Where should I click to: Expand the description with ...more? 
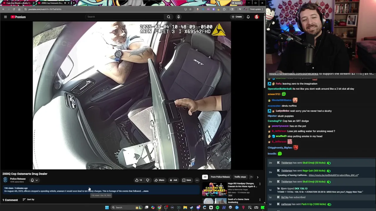[145, 191]
